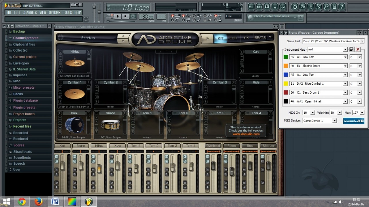Click the Addictive Drums play preview arrow

pos(207,38)
